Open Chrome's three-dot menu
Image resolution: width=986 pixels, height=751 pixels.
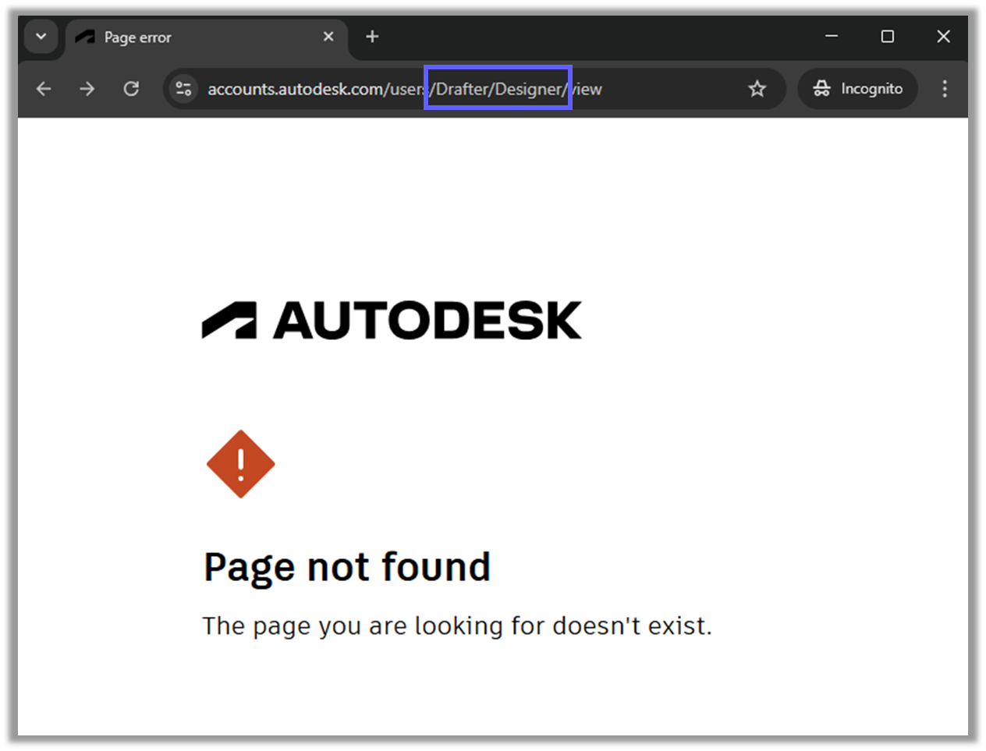945,89
